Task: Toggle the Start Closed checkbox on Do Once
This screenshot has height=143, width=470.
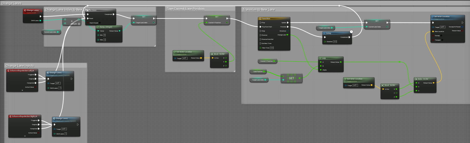Action: coord(100,23)
